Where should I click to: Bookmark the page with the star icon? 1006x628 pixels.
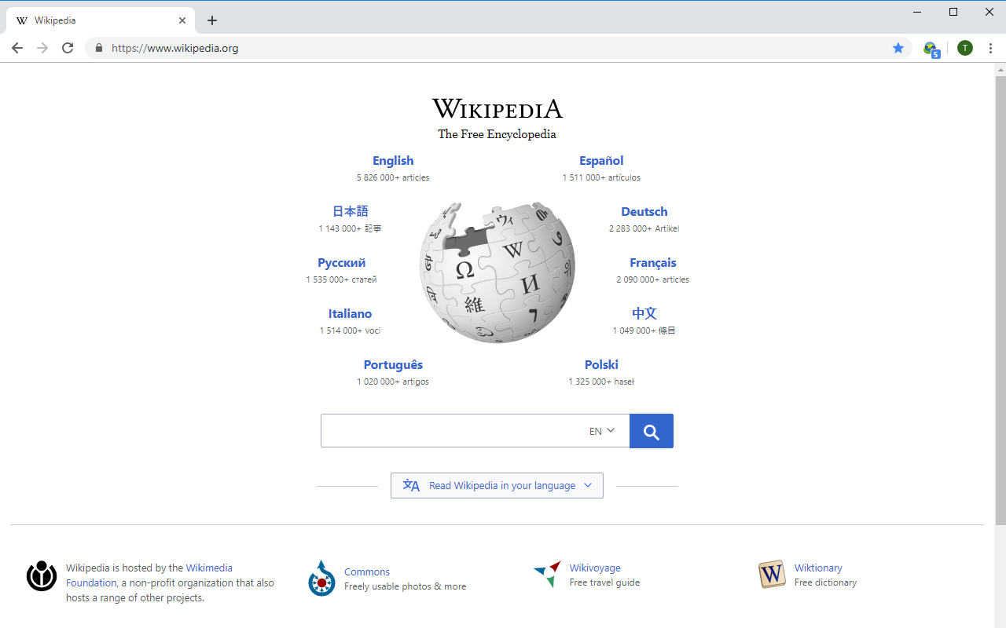point(898,48)
